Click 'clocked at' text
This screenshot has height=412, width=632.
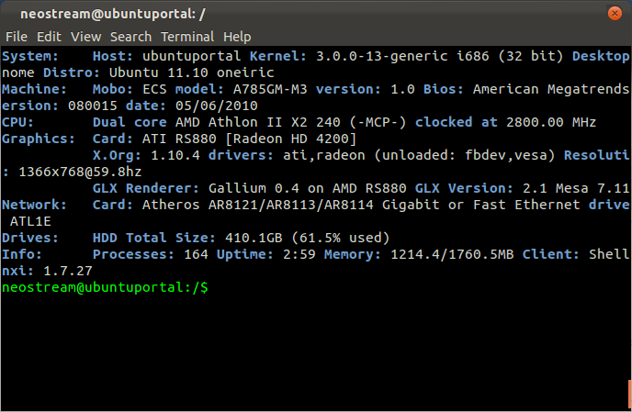pyautogui.click(x=456, y=122)
